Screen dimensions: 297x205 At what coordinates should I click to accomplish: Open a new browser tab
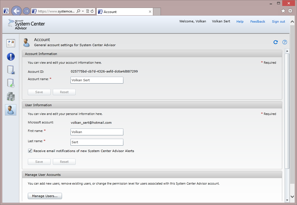(157, 12)
